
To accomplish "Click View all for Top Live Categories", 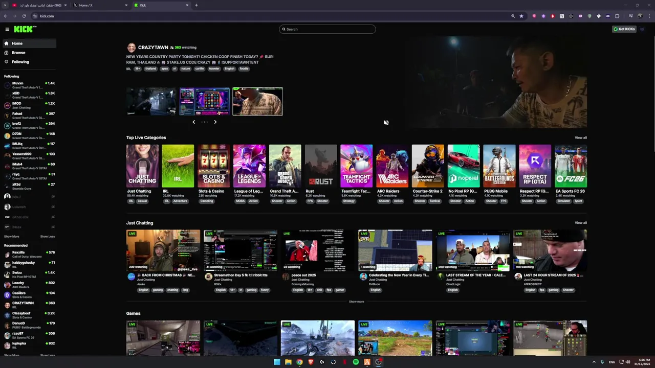I will 580,137.
